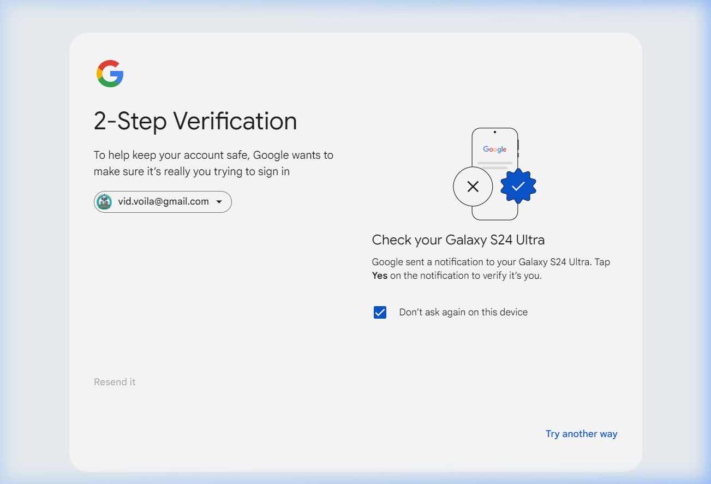Click the camera dot on the illustrated phone
711x484 pixels.
494,132
